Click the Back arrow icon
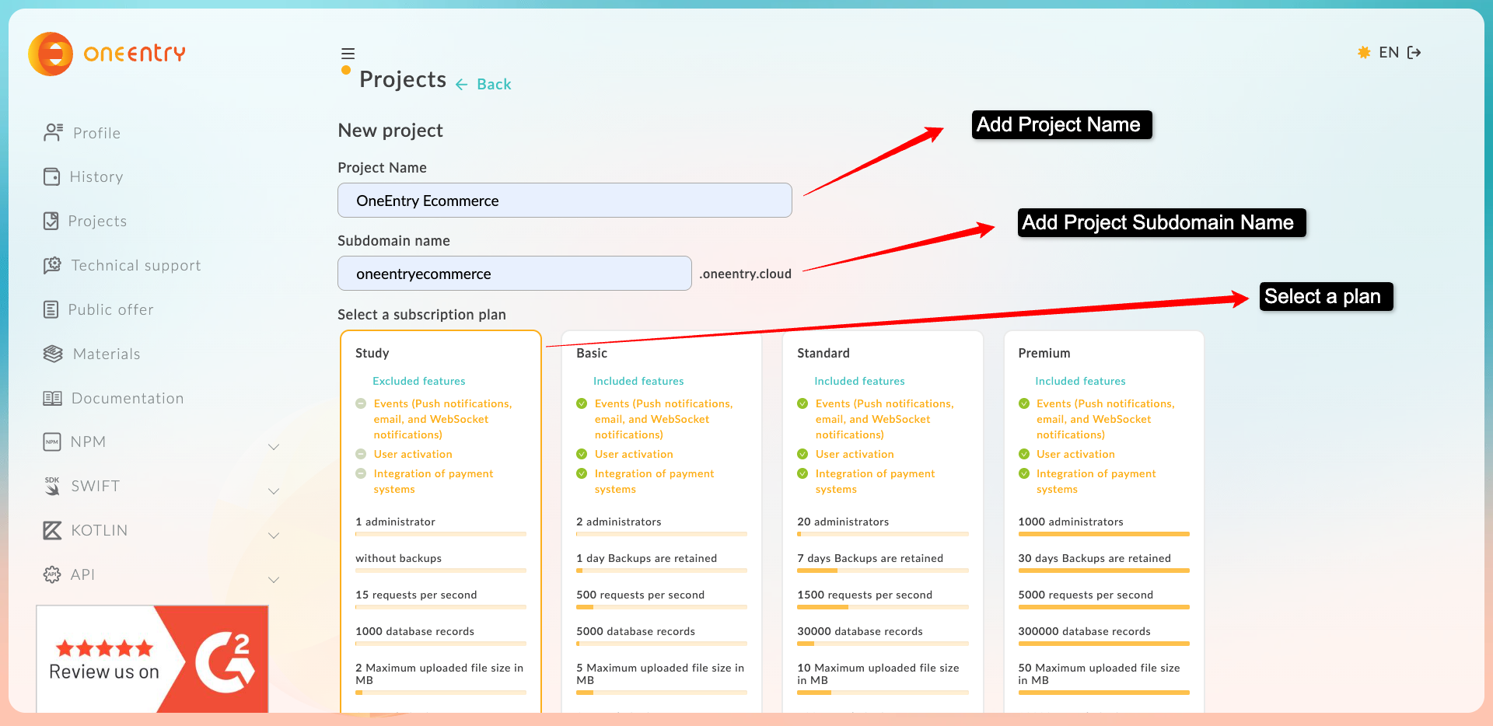The height and width of the screenshot is (726, 1493). (x=462, y=85)
